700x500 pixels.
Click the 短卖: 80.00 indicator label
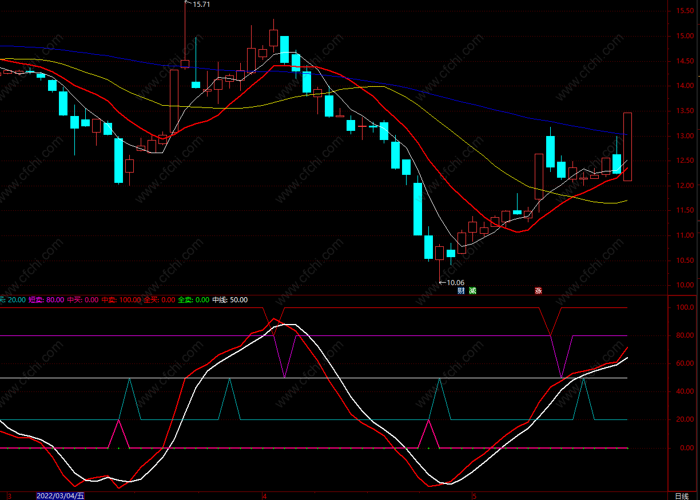[46, 300]
